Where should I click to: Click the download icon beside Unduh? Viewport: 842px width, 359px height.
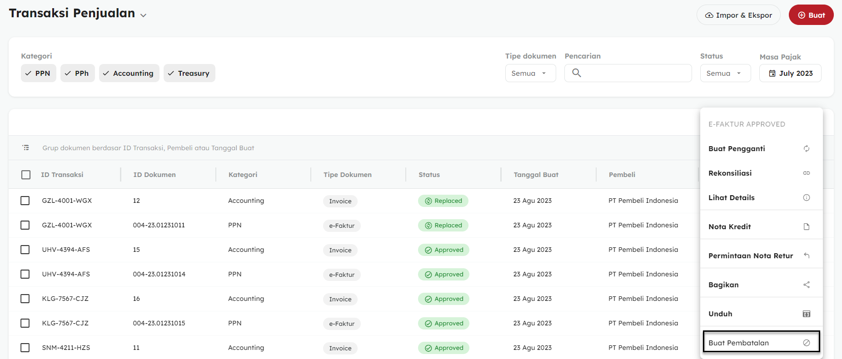pyautogui.click(x=806, y=314)
